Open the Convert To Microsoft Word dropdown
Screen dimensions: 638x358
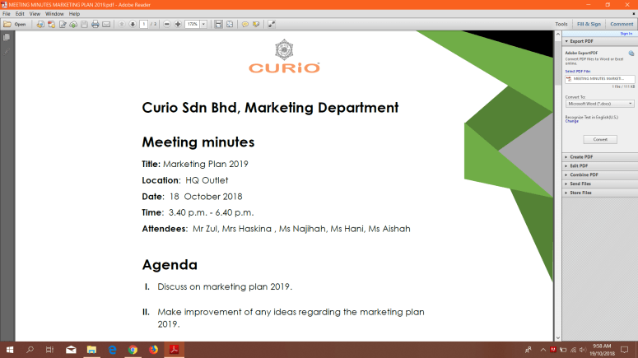click(x=600, y=104)
